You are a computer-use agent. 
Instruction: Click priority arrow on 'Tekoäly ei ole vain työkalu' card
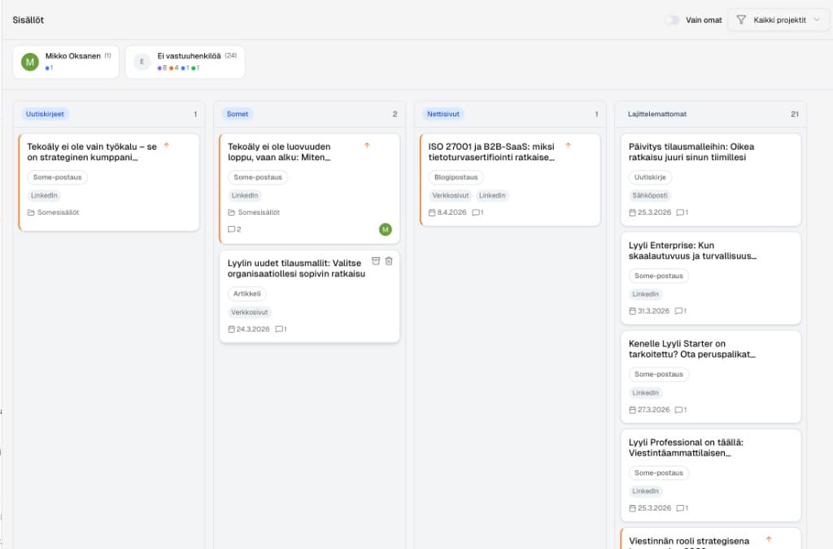pos(166,146)
